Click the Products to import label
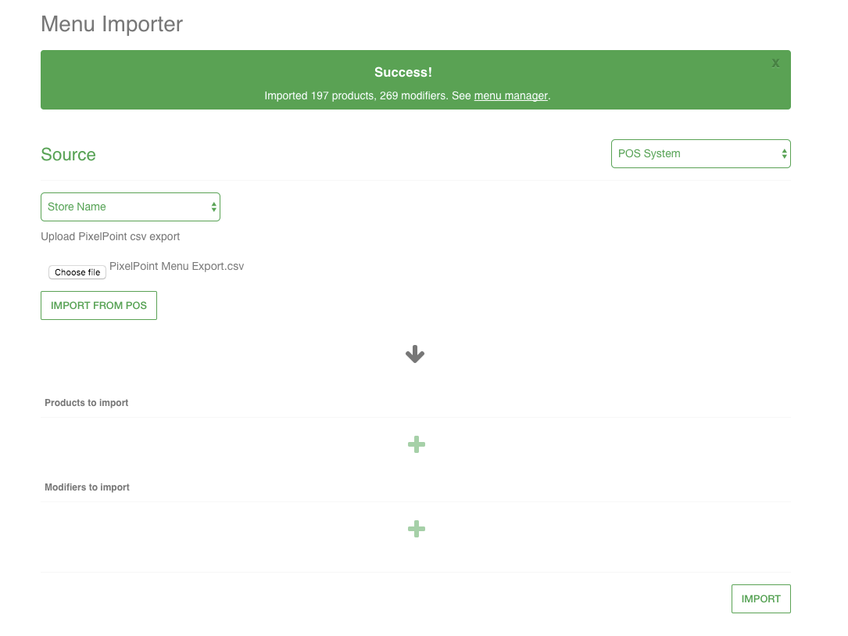The image size is (848, 636). pos(86,403)
